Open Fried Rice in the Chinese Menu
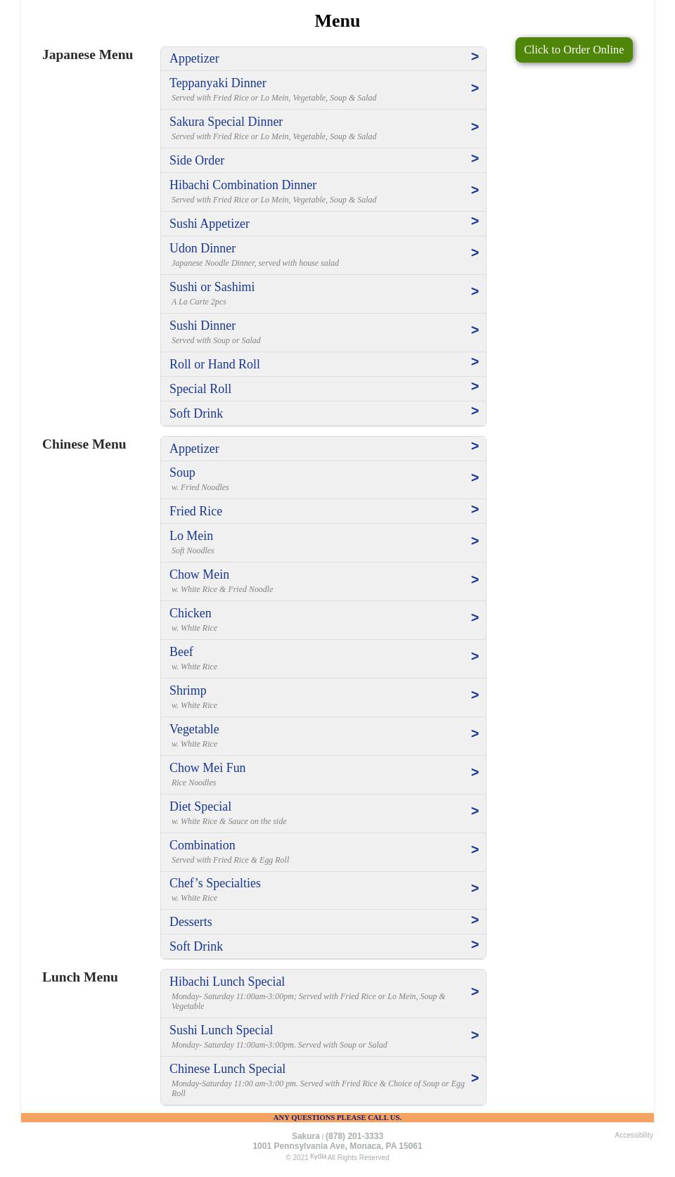 point(195,511)
